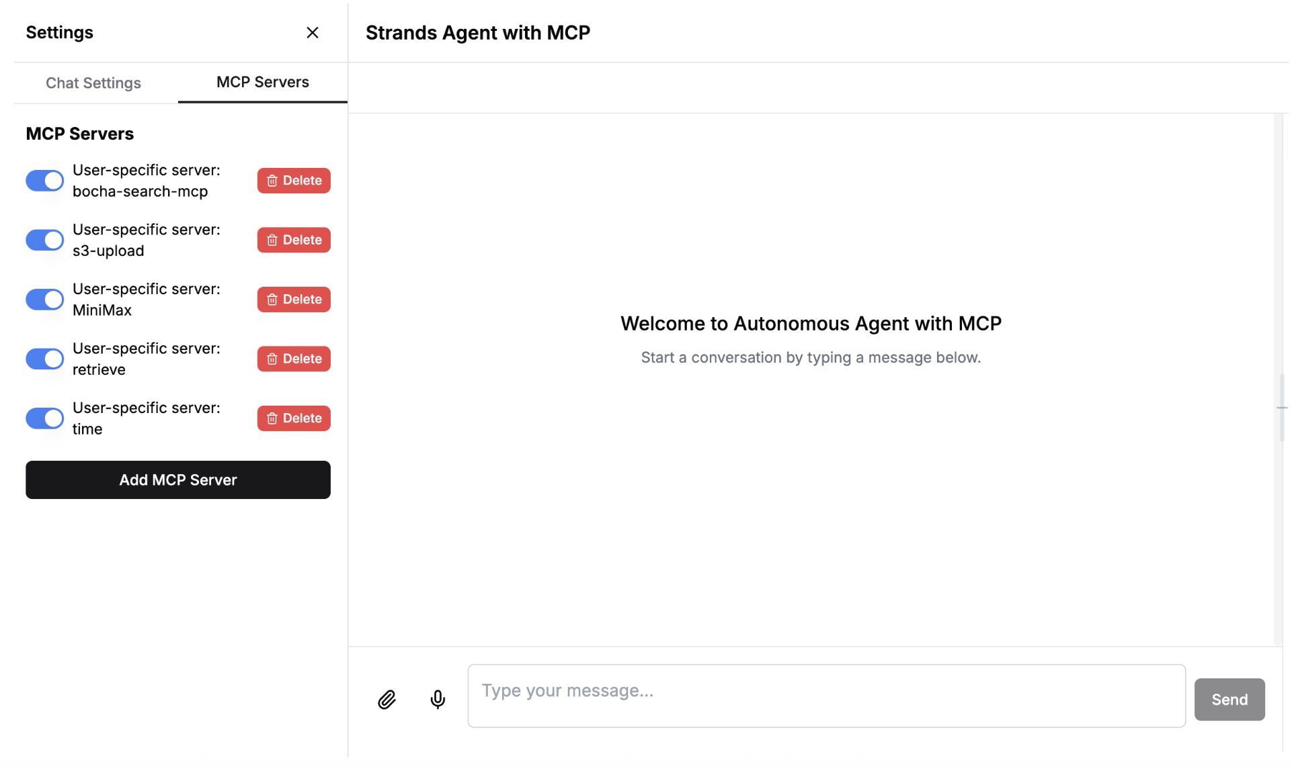Switch off the MiniMax server toggle
1292x767 pixels.
[x=45, y=300]
